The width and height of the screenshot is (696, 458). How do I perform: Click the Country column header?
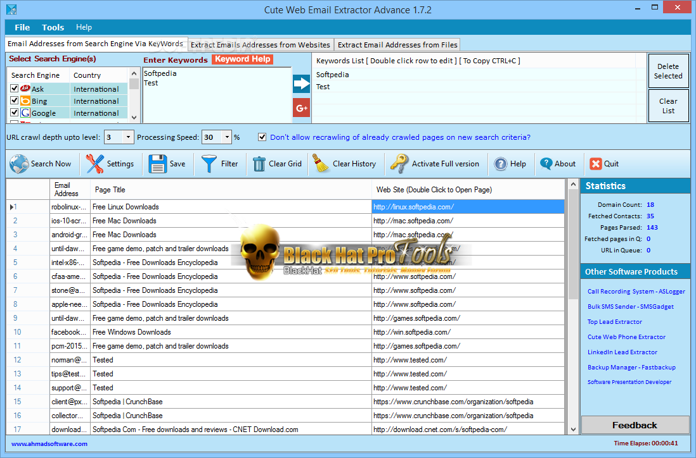[x=98, y=75]
